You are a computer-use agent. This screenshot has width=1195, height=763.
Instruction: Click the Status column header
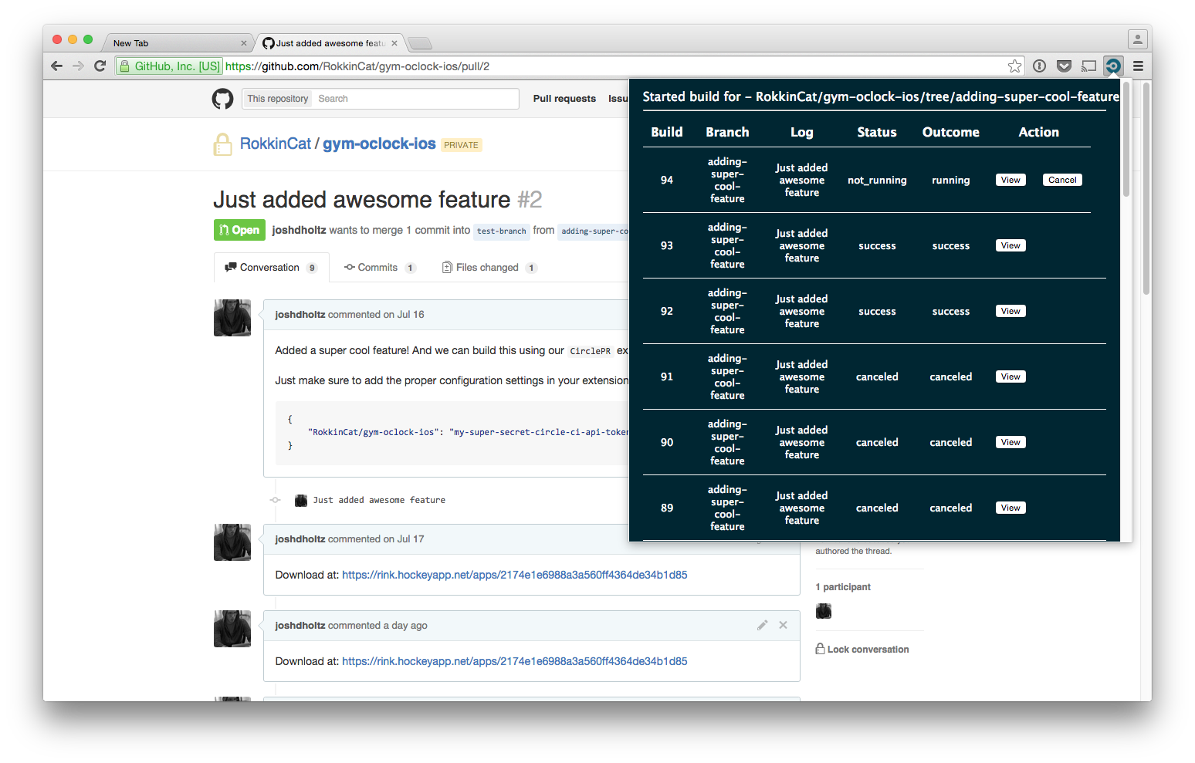click(x=877, y=132)
